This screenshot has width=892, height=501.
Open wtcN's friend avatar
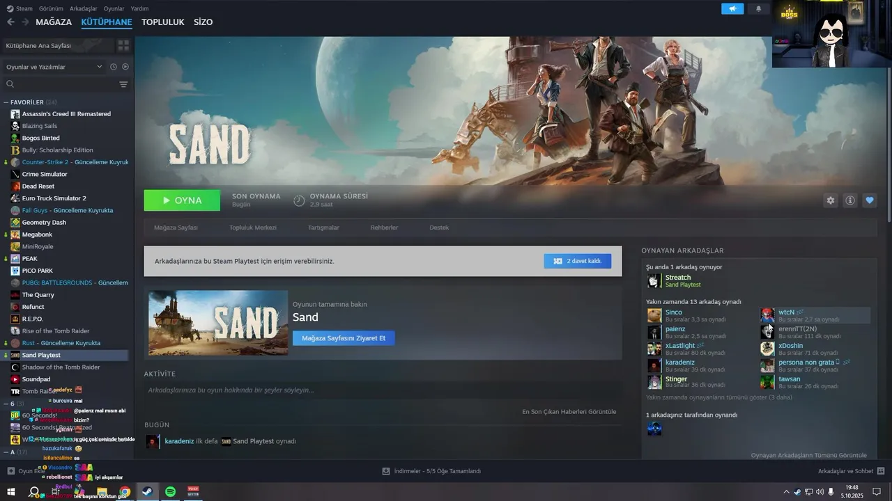(767, 315)
